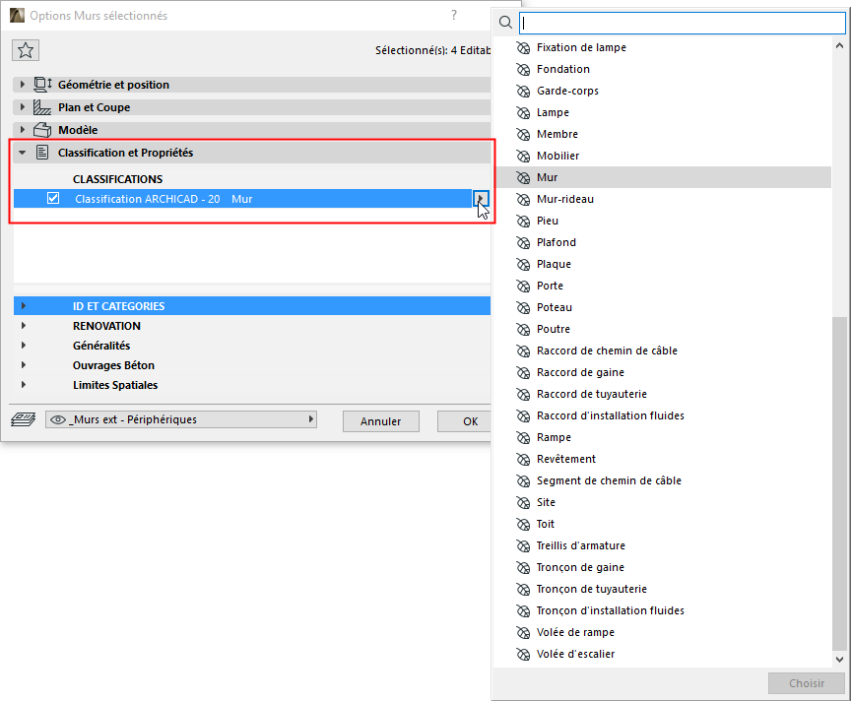Collapse Classification et Propriétés panel
This screenshot has width=851, height=701.
(x=23, y=153)
